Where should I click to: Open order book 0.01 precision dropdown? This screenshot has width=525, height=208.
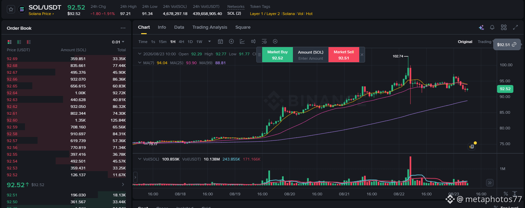(x=118, y=42)
